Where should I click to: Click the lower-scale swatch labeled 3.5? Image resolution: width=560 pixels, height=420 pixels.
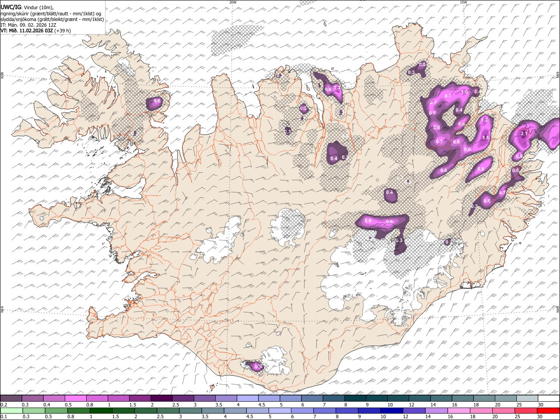pos(213,410)
